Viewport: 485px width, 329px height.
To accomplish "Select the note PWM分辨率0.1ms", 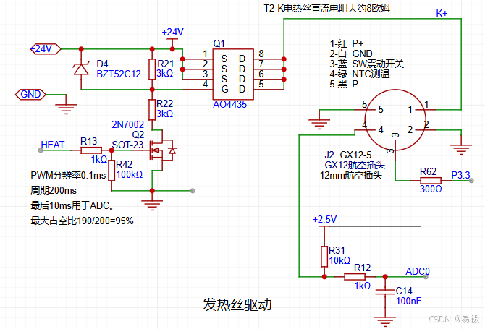I will (x=68, y=176).
